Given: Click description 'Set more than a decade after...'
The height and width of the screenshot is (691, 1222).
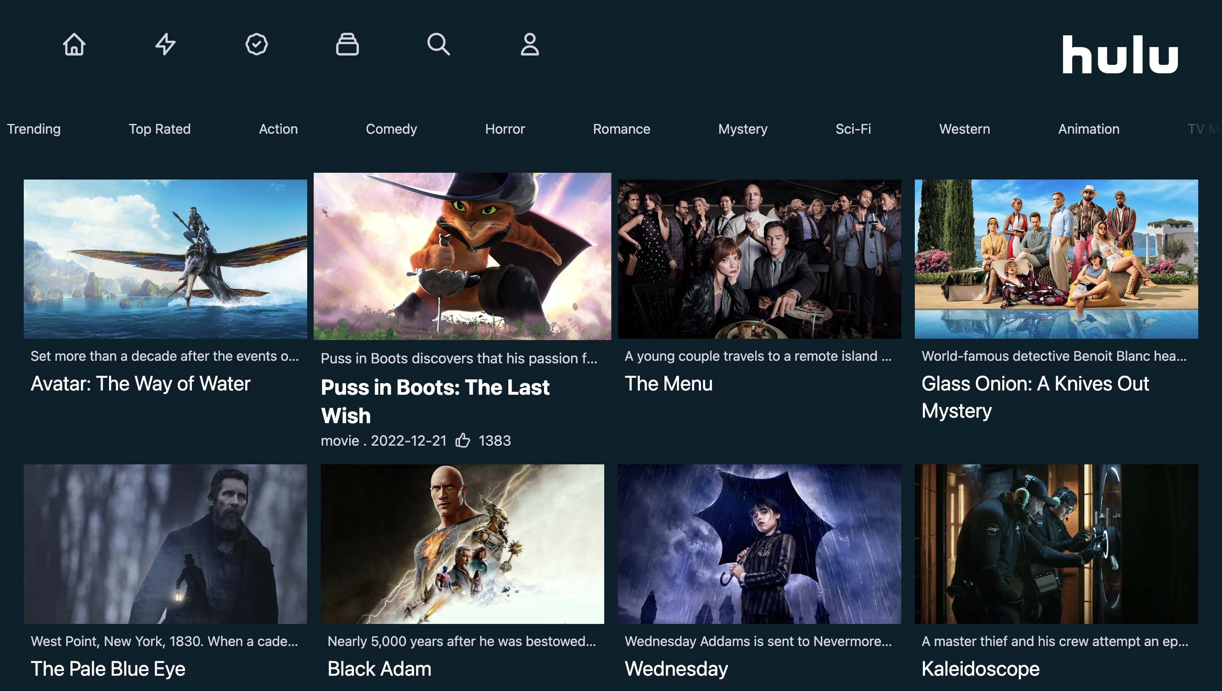Looking at the screenshot, I should pos(165,356).
